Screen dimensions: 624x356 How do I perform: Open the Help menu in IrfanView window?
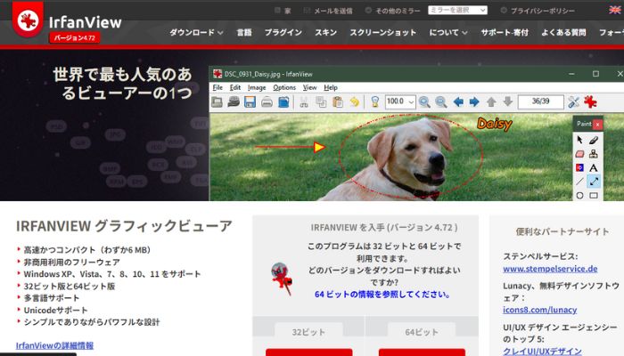coord(331,87)
